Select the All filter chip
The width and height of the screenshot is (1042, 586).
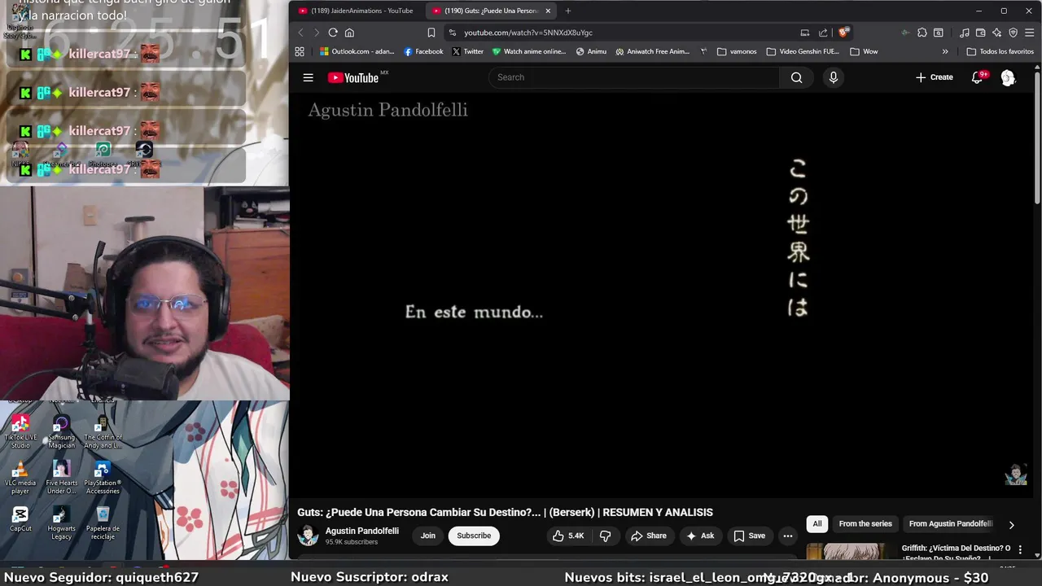(x=817, y=524)
